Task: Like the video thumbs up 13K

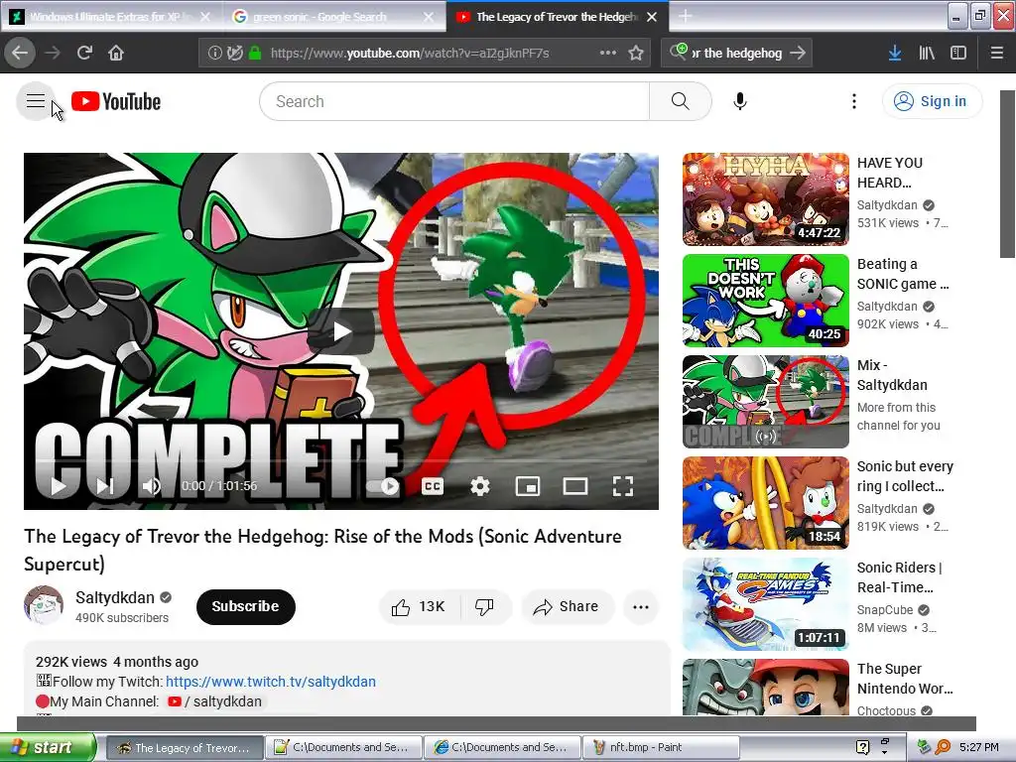Action: coord(419,606)
